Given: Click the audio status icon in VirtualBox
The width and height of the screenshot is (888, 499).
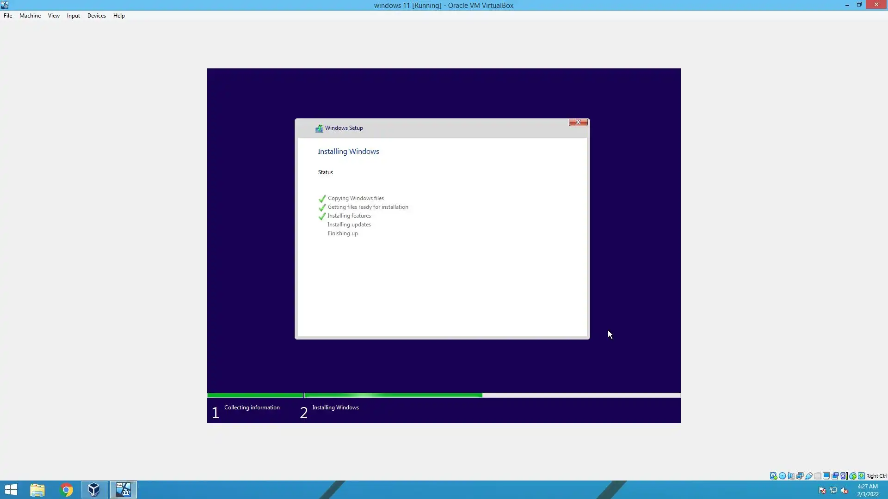Looking at the screenshot, I should tap(791, 476).
